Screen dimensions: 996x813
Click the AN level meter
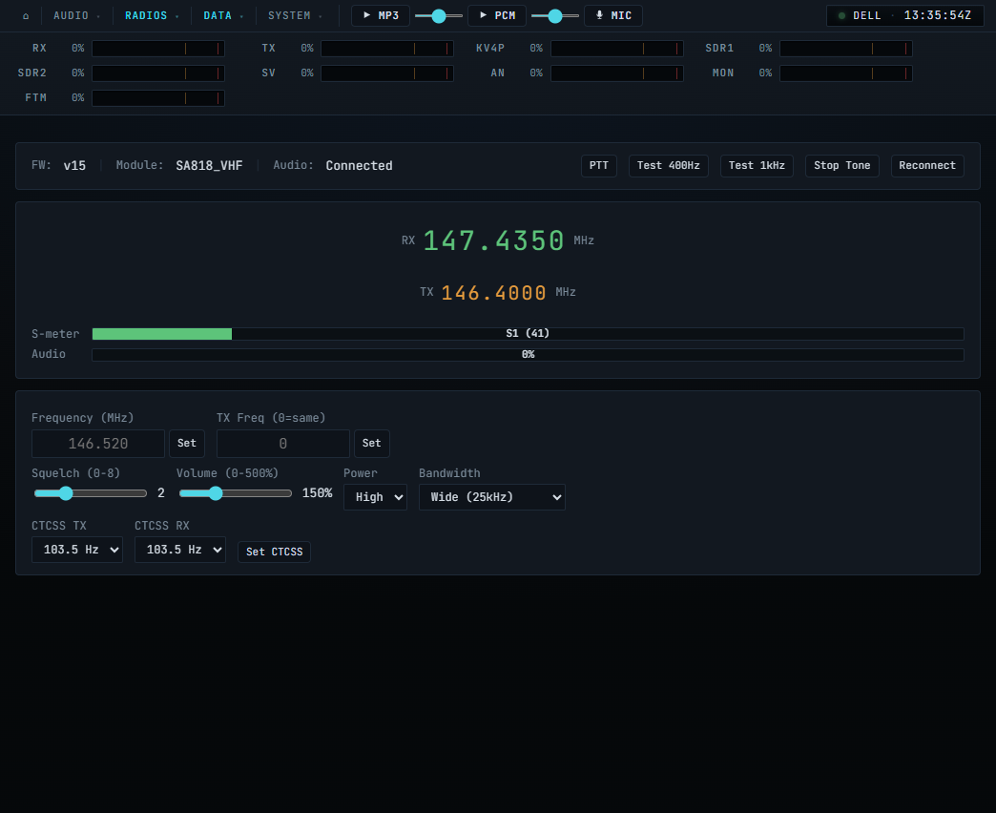[x=617, y=73]
